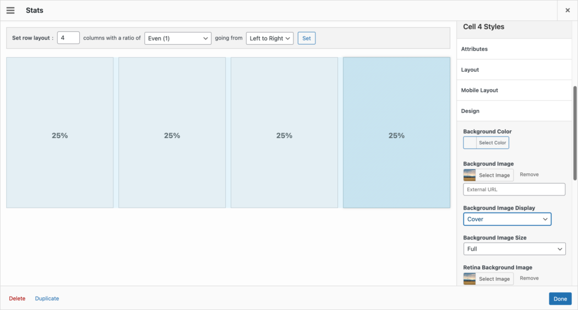Viewport: 578px width, 310px height.
Task: Click the Duplicate link
Action: click(x=47, y=298)
